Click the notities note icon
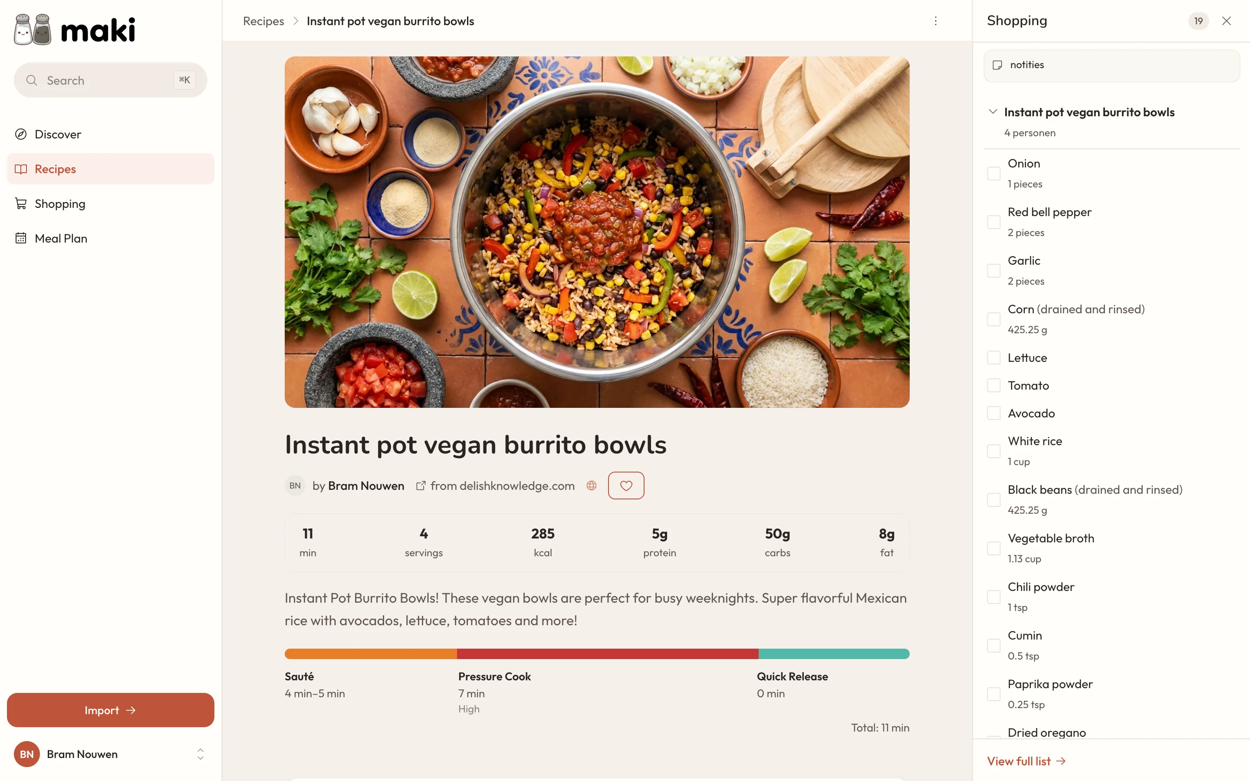 [997, 65]
